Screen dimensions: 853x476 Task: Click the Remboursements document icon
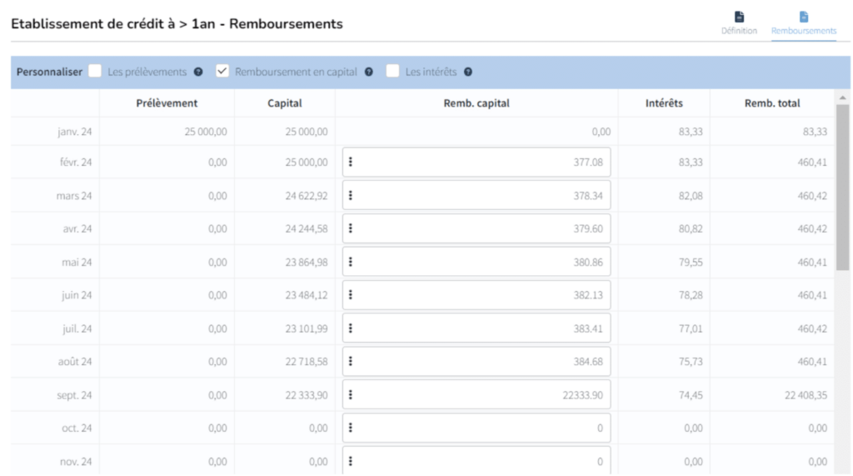(804, 17)
